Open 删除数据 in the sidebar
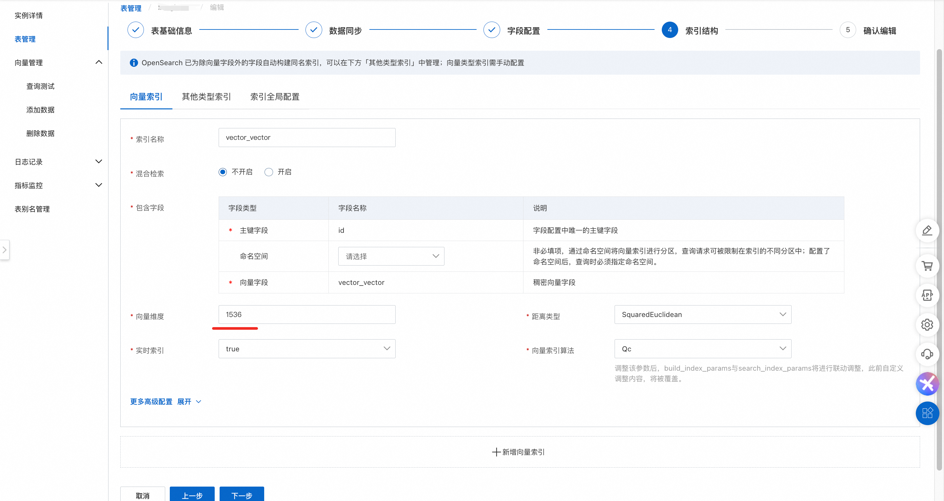This screenshot has height=501, width=944. 40,133
